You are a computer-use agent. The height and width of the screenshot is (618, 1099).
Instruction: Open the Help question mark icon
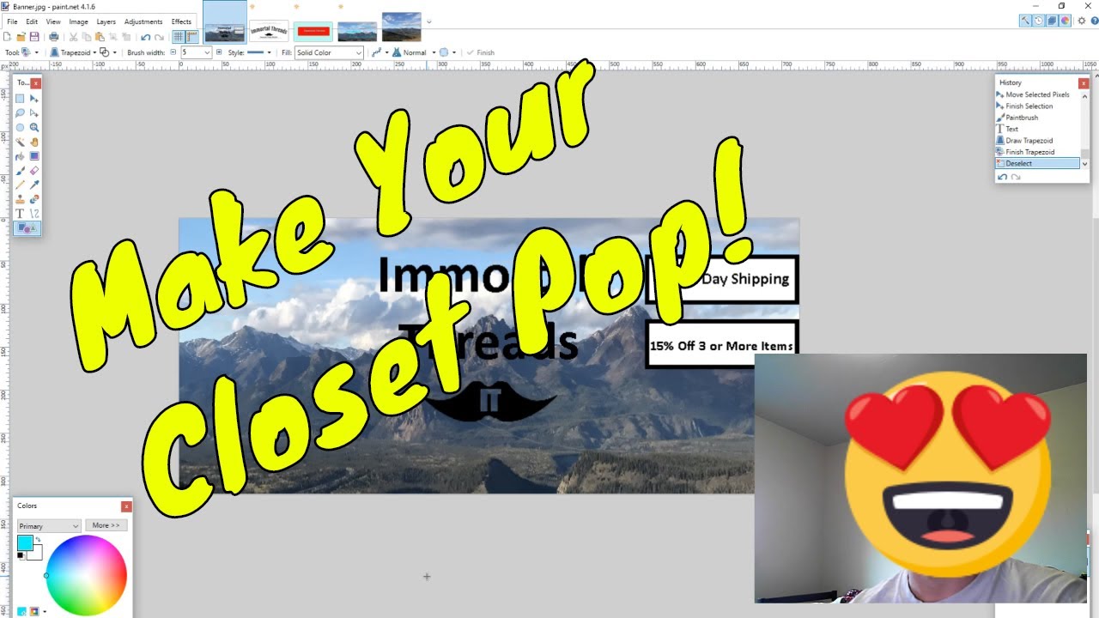tap(1095, 21)
